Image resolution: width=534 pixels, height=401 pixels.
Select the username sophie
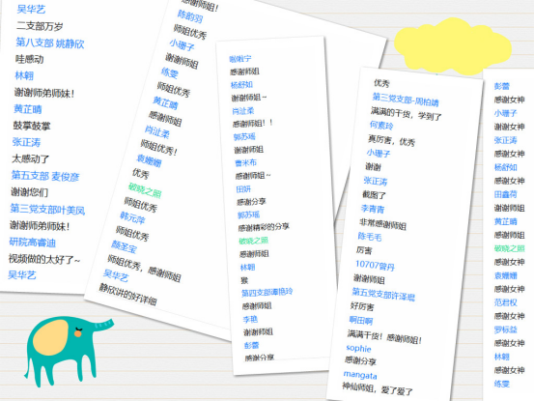(x=358, y=348)
